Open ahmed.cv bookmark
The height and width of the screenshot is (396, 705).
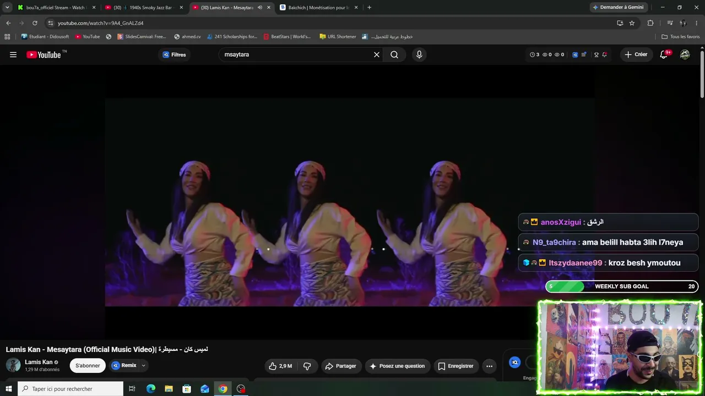pyautogui.click(x=187, y=37)
